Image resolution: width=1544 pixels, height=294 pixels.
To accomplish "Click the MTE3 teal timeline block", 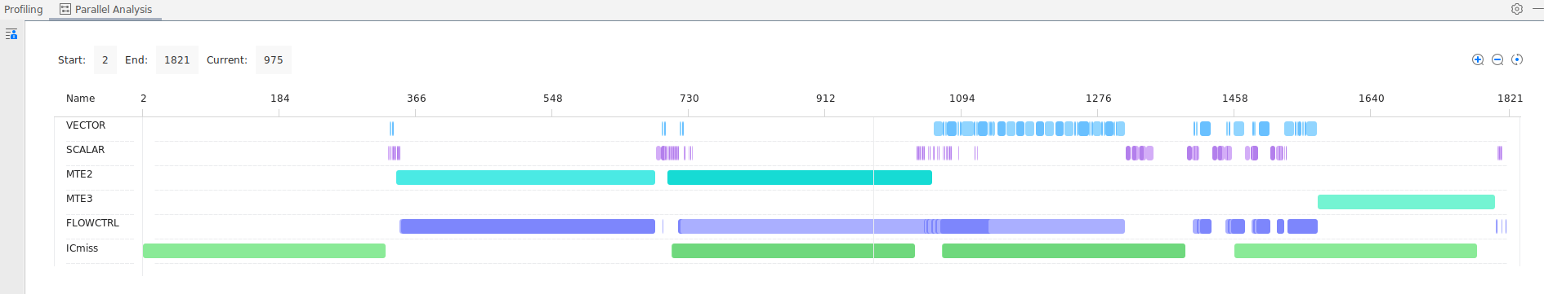I will (x=1406, y=202).
